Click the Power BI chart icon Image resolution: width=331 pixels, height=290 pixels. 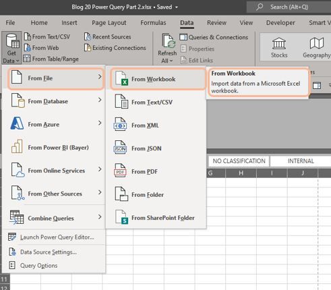pos(17,146)
